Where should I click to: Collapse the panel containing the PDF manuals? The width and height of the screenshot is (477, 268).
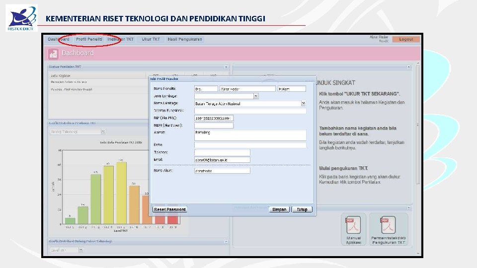[408, 208]
